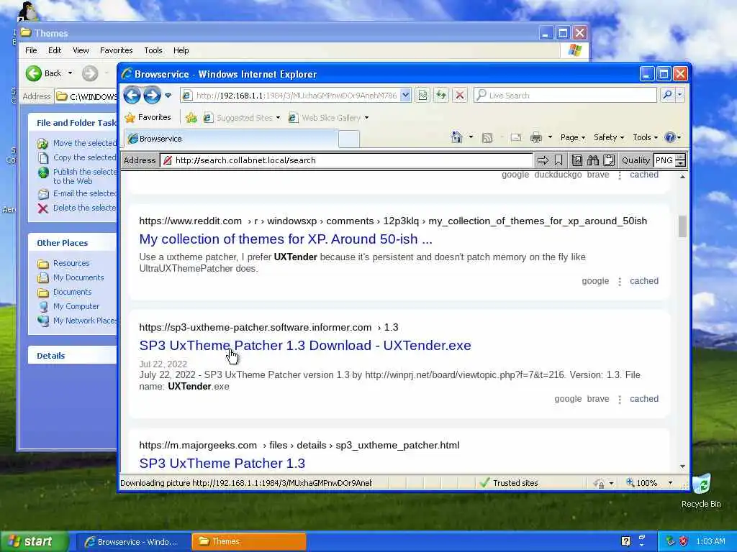Open Suggested Sites dropdown
Screen dimensions: 737x552
[242, 118]
